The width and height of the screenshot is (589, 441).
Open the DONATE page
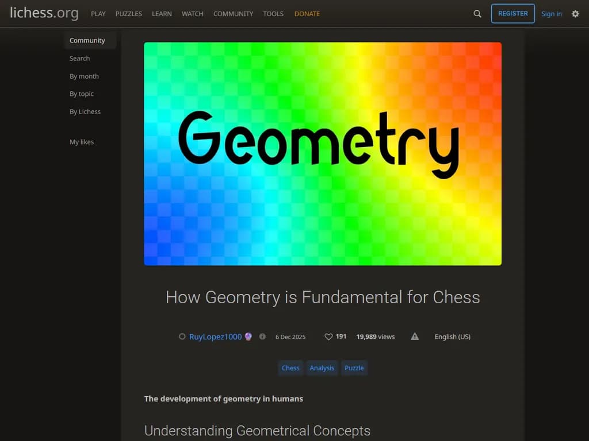307,14
